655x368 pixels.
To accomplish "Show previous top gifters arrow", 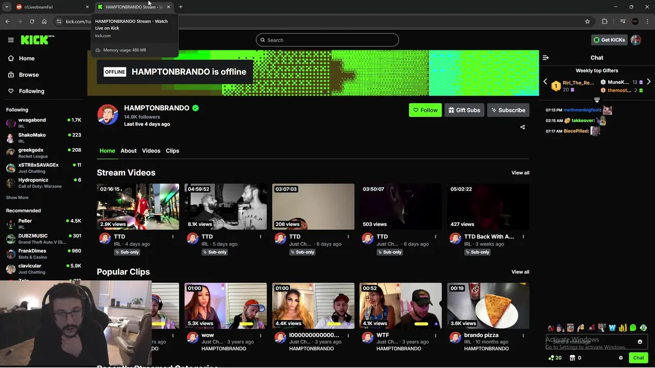I will point(545,82).
